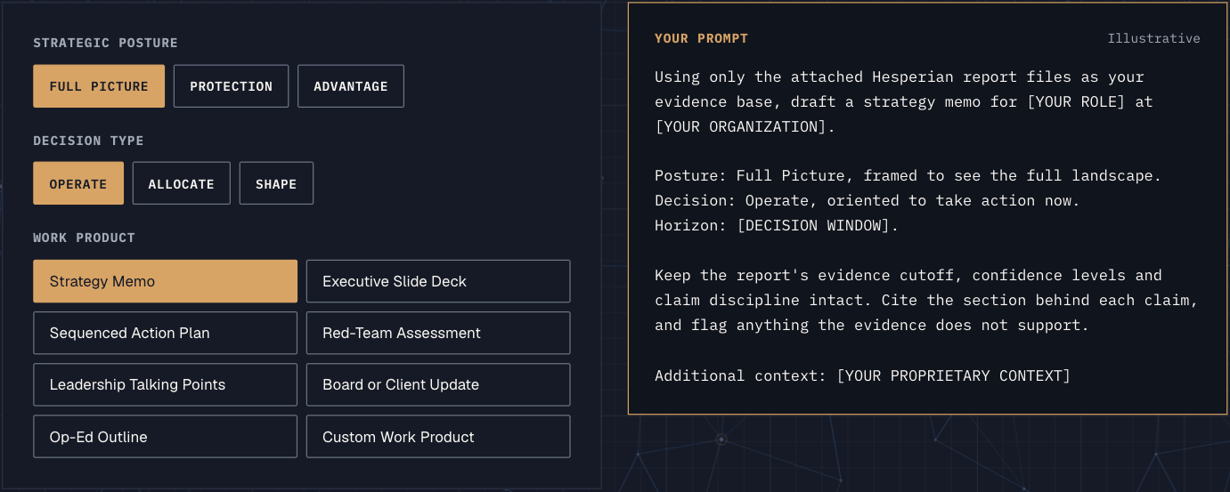Pick the Sequenced Action Plan option

point(166,333)
